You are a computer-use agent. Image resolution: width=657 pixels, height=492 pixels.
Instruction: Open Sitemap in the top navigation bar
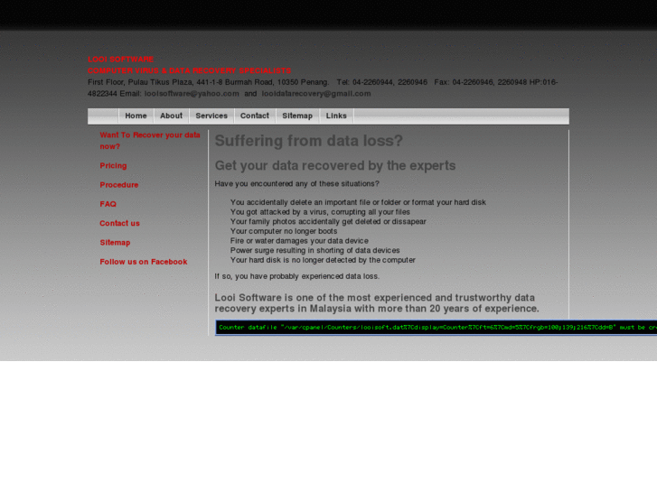(297, 116)
